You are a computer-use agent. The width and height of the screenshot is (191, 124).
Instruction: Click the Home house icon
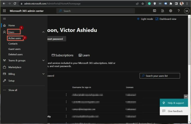tap(4, 25)
